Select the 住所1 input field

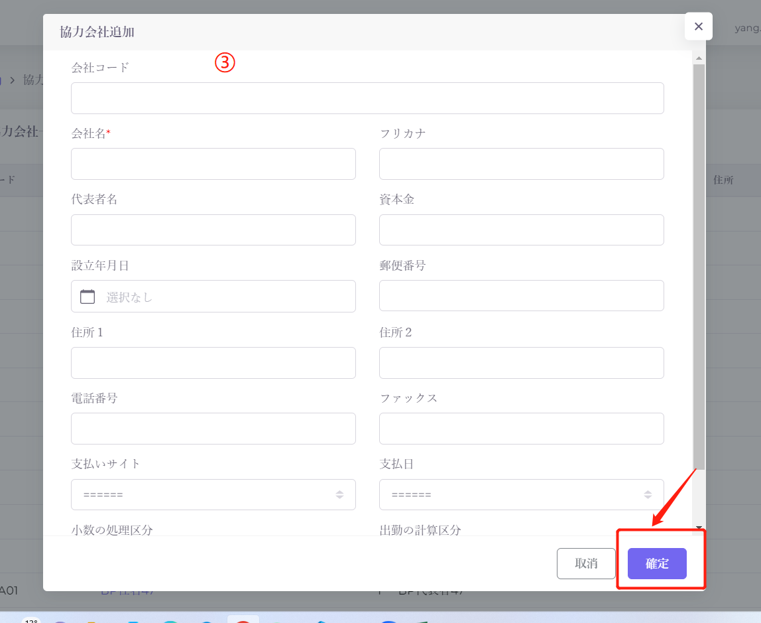213,363
